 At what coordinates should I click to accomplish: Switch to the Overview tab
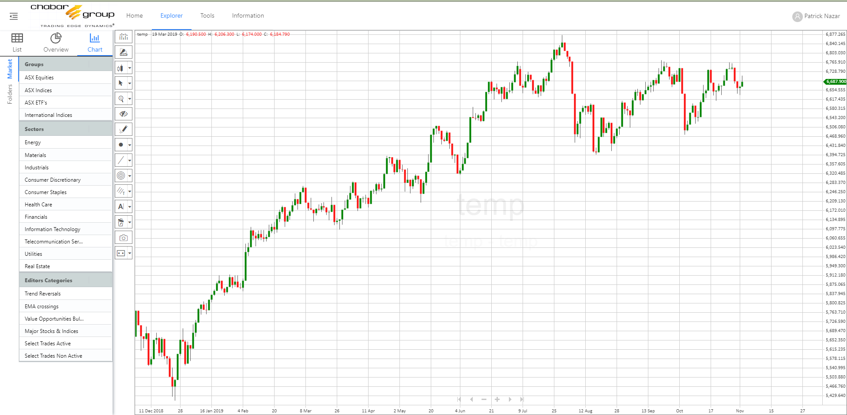click(x=56, y=43)
